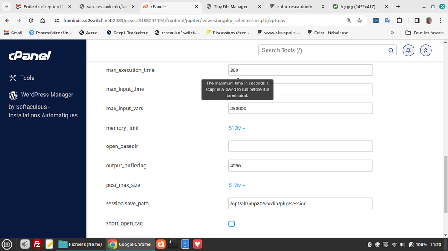
Task: Launch FileZilla from the panel
Action: pos(37,244)
